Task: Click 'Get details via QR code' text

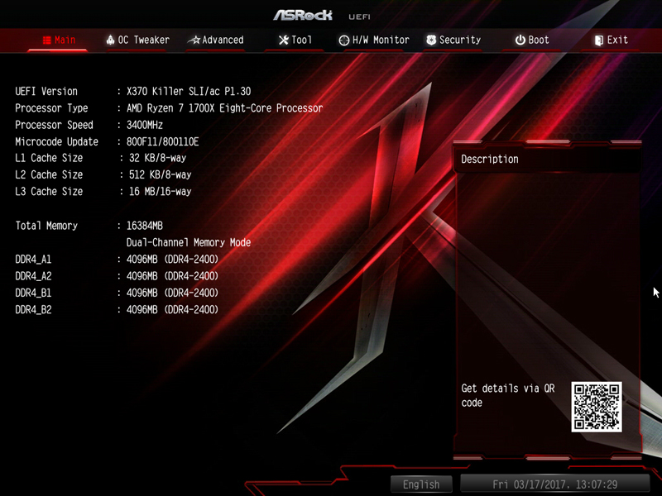Action: [x=508, y=395]
